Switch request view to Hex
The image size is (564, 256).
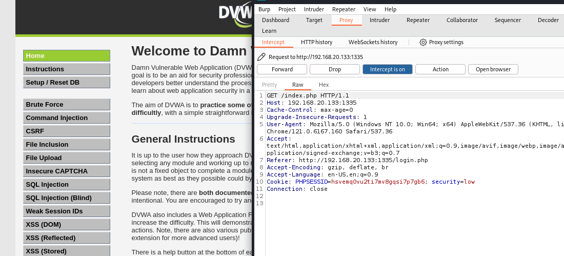click(324, 85)
